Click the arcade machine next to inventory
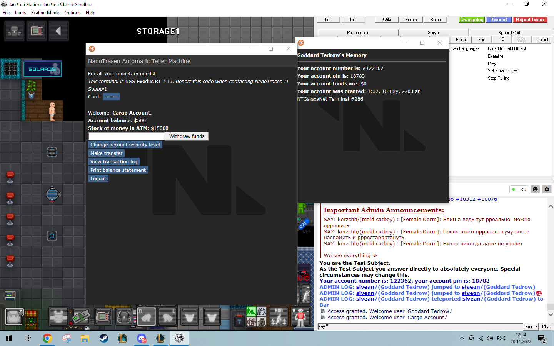554x346 pixels. pos(32,319)
